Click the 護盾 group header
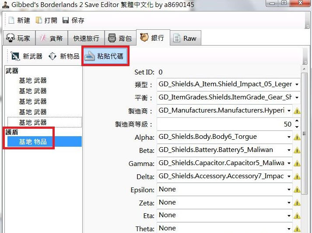Viewport: 312px width, 233px height. 12,132
